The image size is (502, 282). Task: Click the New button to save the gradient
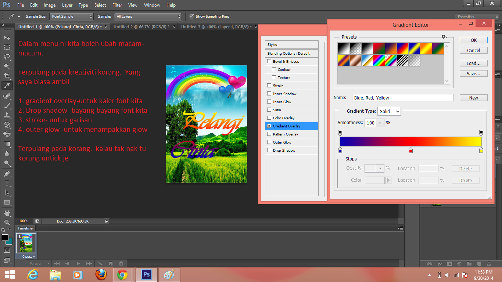pyautogui.click(x=473, y=97)
